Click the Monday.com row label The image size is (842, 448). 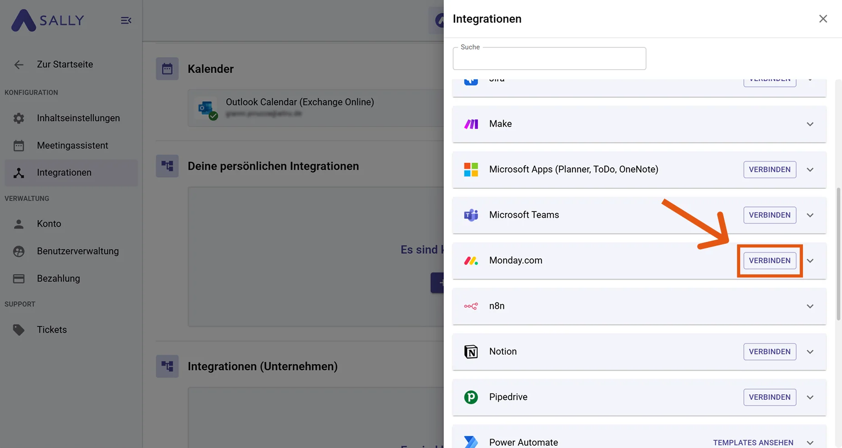[516, 261]
